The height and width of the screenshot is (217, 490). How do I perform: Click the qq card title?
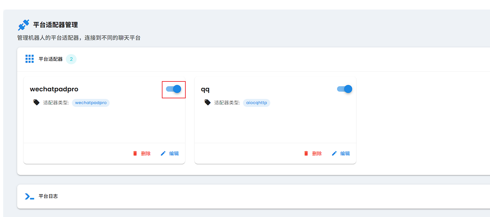pyautogui.click(x=205, y=89)
